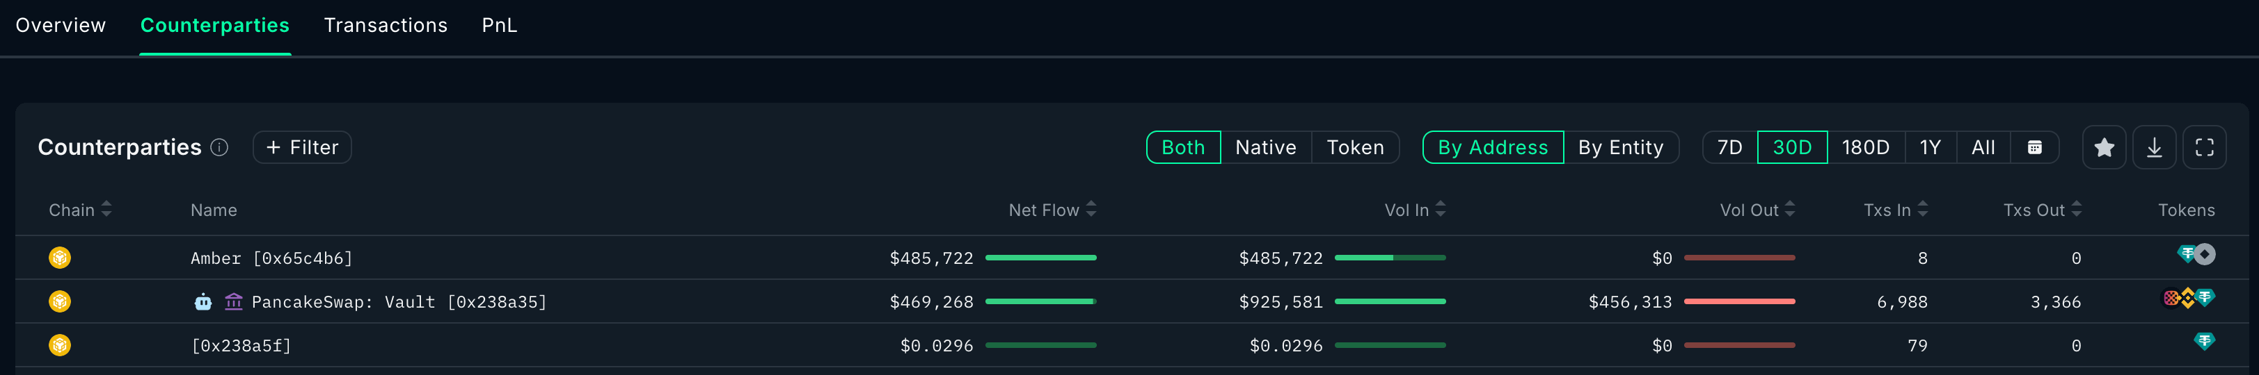Switch to the PnL tab

pos(499,26)
